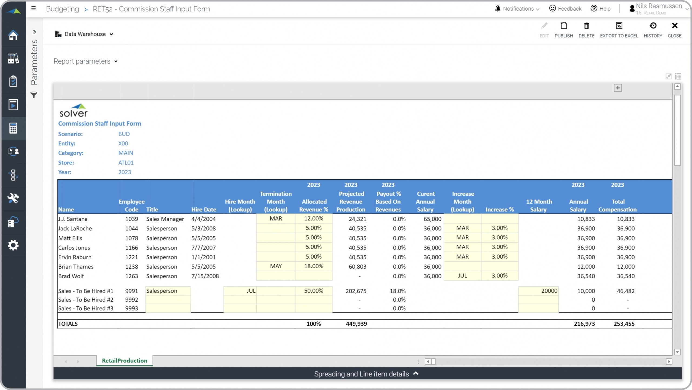Click the Budgeting breadcrumb link
This screenshot has width=692, height=390.
click(x=62, y=9)
